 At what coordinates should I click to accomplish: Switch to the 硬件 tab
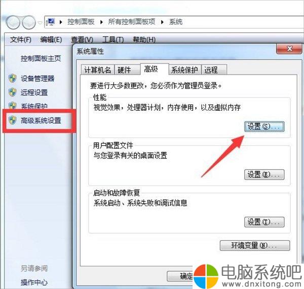coord(127,70)
